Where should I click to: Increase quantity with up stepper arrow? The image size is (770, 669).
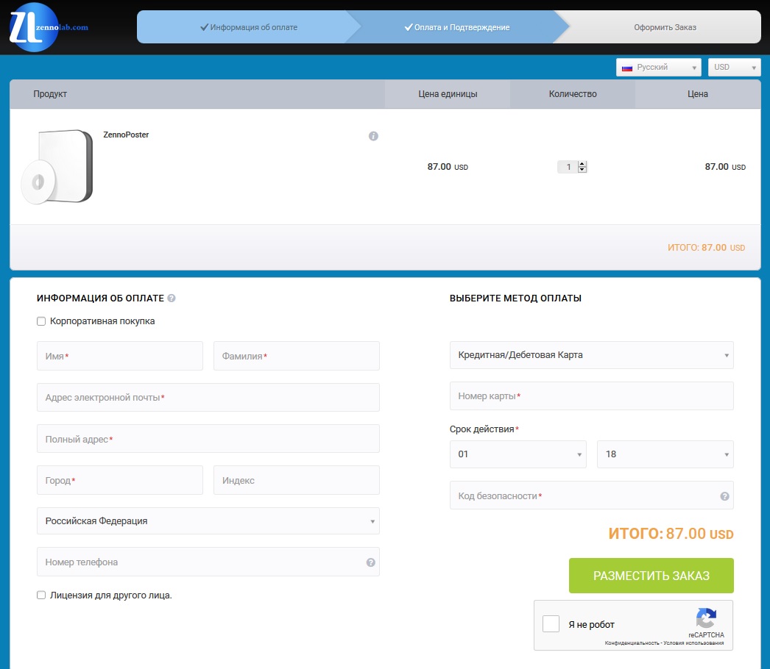click(x=582, y=164)
